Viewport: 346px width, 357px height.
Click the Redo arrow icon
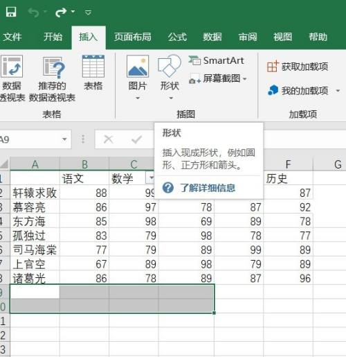click(x=61, y=12)
